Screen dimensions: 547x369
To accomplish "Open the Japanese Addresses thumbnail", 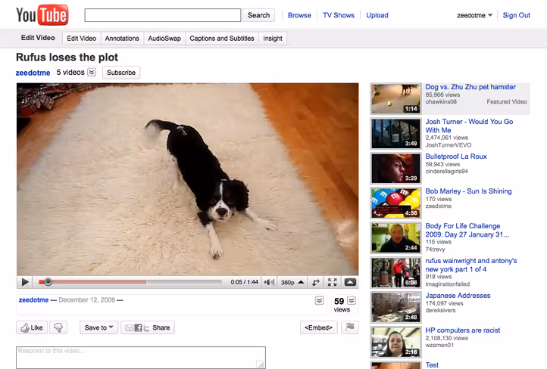I will click(395, 308).
